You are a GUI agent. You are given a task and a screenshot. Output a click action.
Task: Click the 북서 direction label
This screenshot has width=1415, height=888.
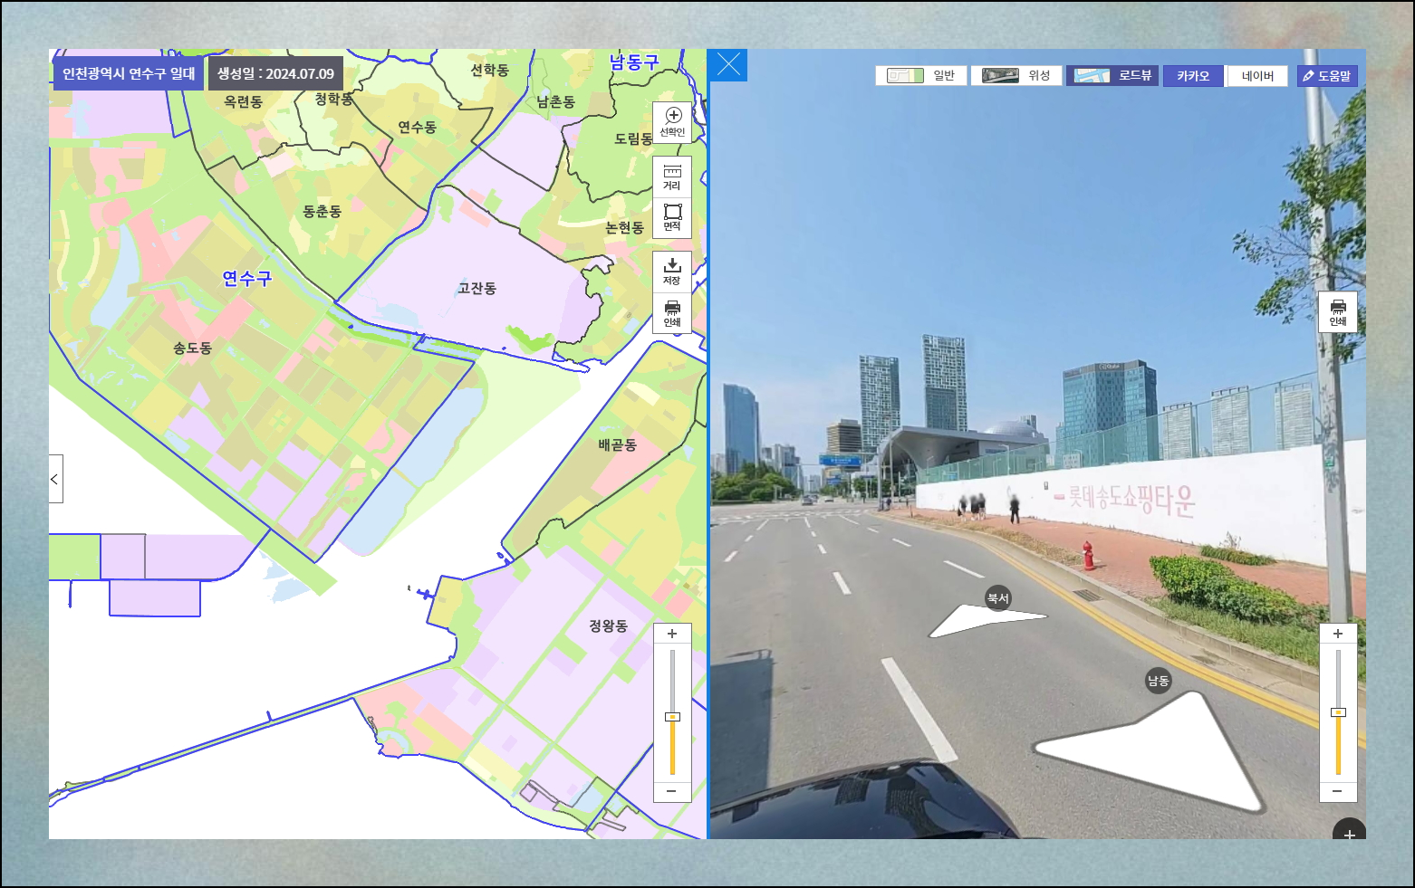coord(997,598)
